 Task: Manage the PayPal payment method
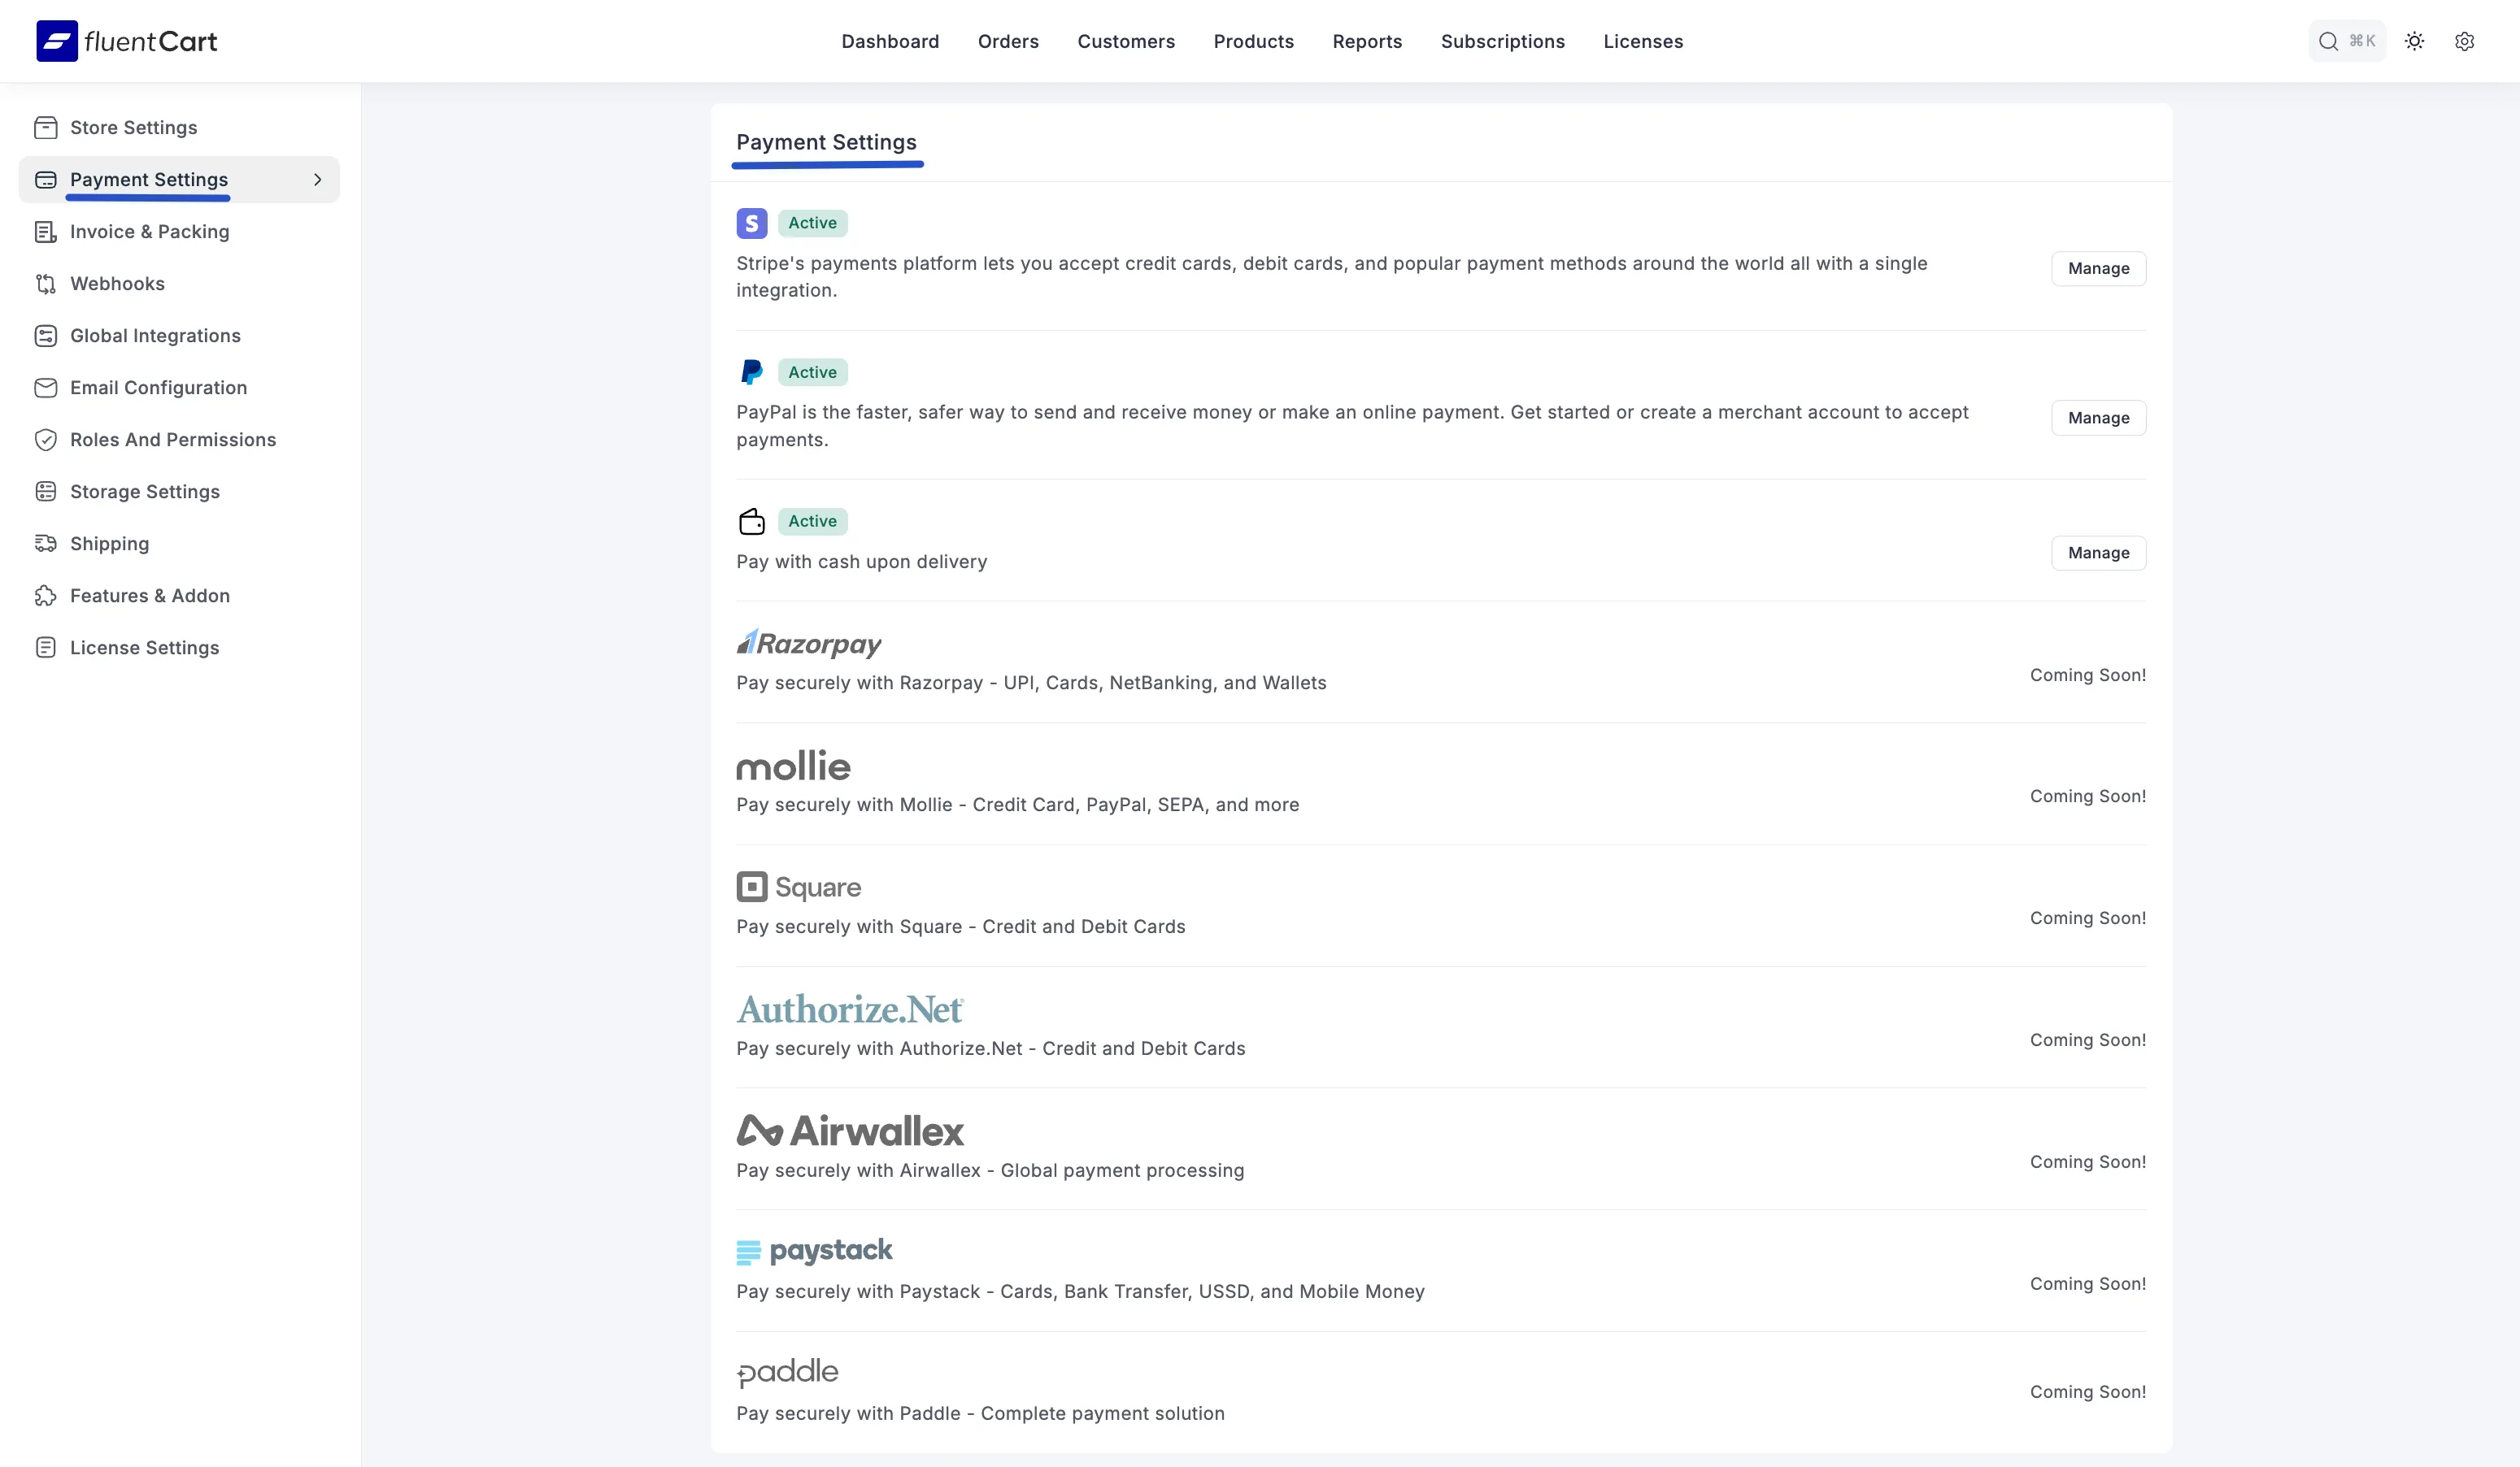(2098, 418)
